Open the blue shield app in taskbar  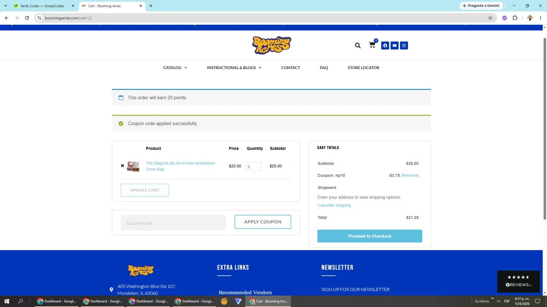coord(238,301)
